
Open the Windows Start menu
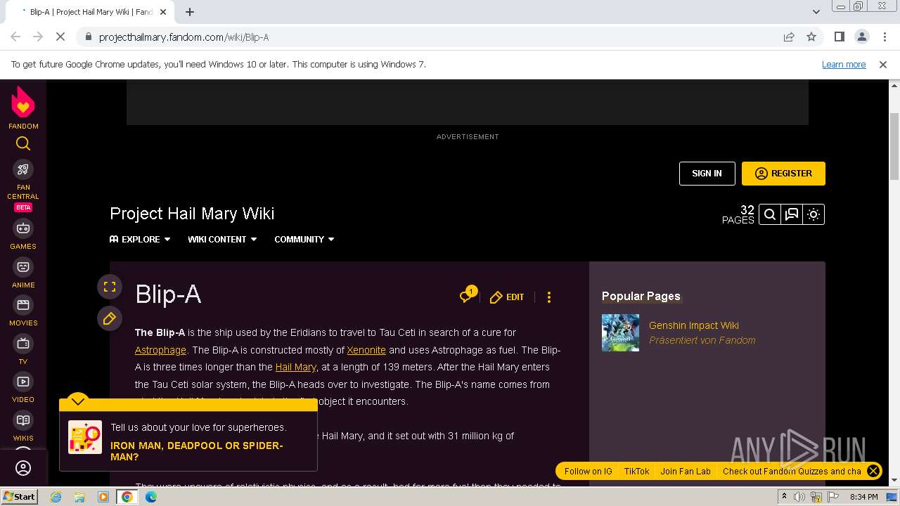point(20,497)
